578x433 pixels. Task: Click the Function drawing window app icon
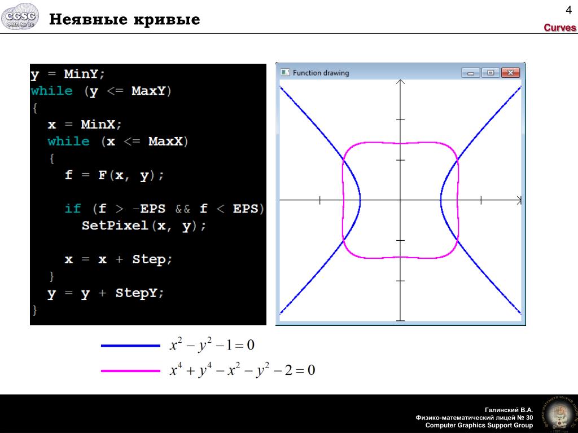(x=285, y=72)
